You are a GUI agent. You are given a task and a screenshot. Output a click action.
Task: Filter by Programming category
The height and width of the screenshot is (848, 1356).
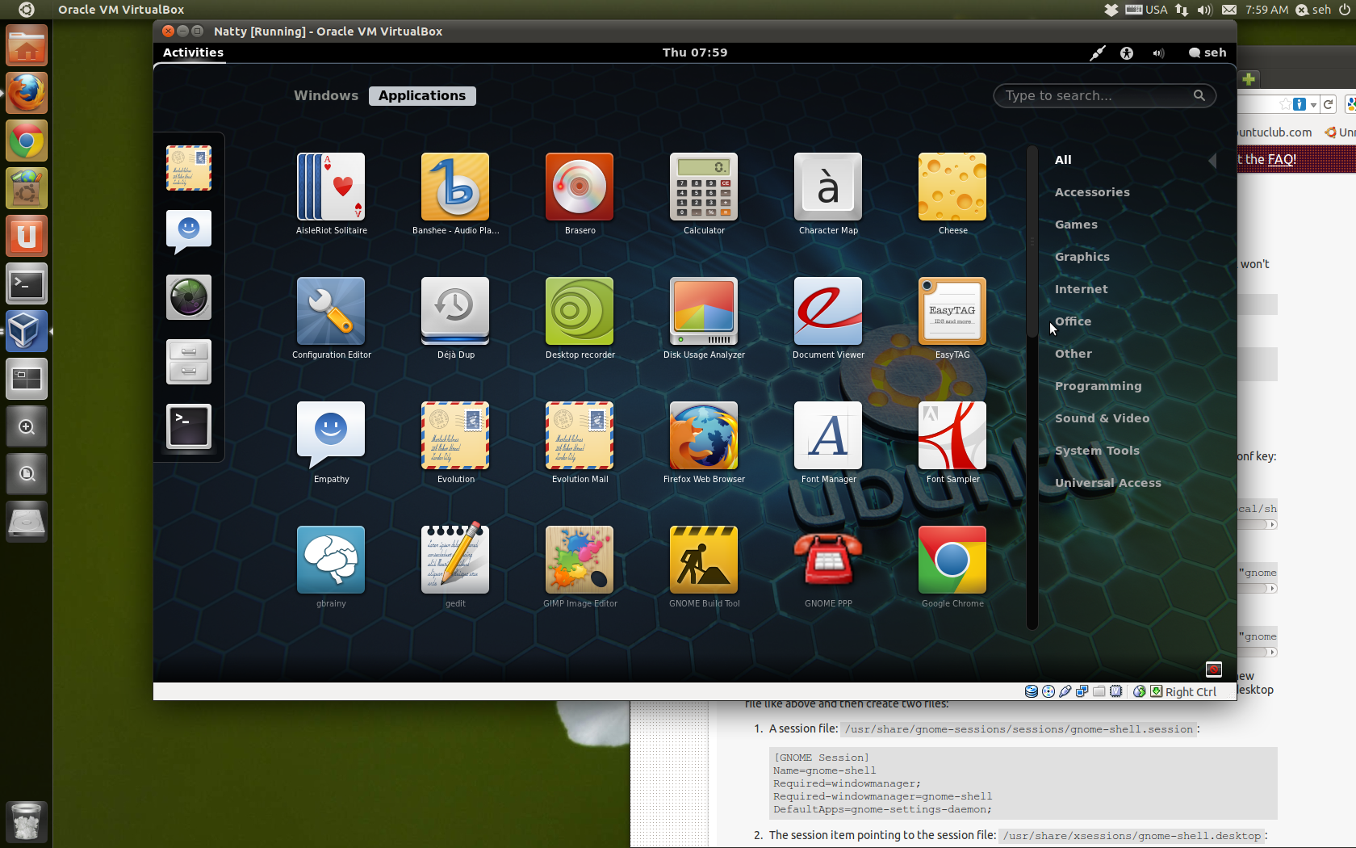pyautogui.click(x=1099, y=386)
